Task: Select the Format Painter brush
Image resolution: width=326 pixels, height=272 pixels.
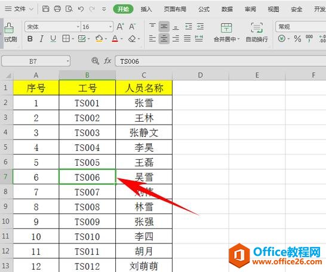Action: pyautogui.click(x=9, y=28)
